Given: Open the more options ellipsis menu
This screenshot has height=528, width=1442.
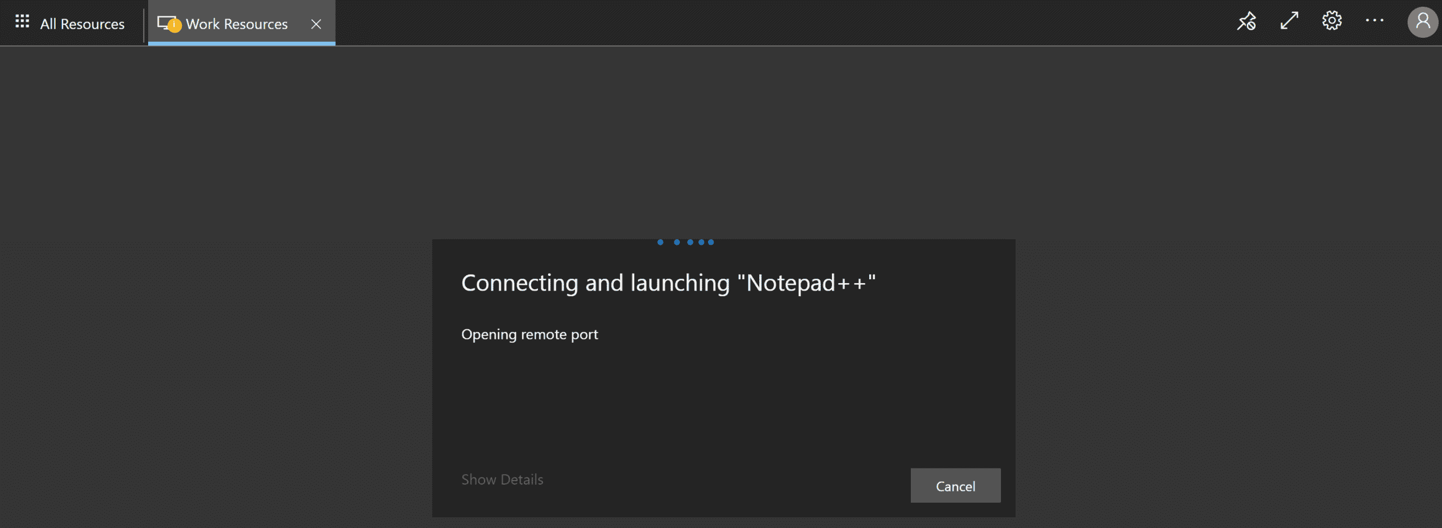Looking at the screenshot, I should point(1374,21).
